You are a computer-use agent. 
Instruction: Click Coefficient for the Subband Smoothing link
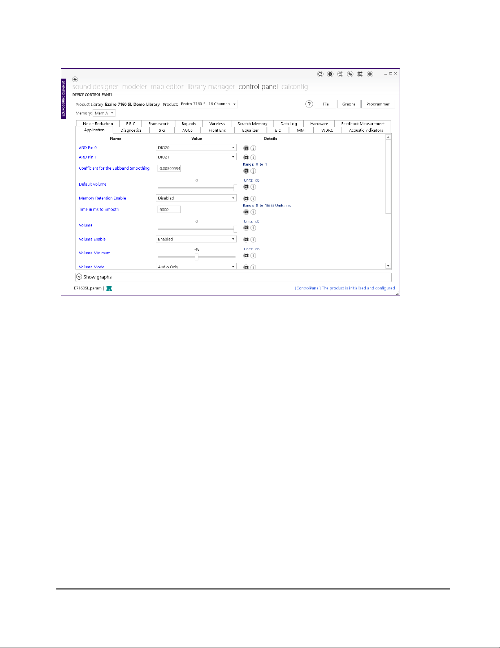pos(114,168)
